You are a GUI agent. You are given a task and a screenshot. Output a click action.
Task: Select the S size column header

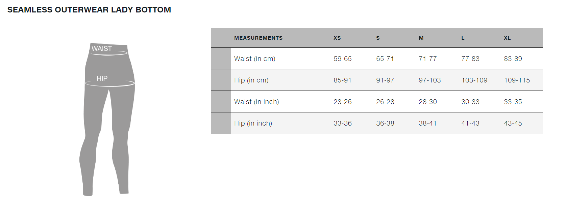point(378,38)
